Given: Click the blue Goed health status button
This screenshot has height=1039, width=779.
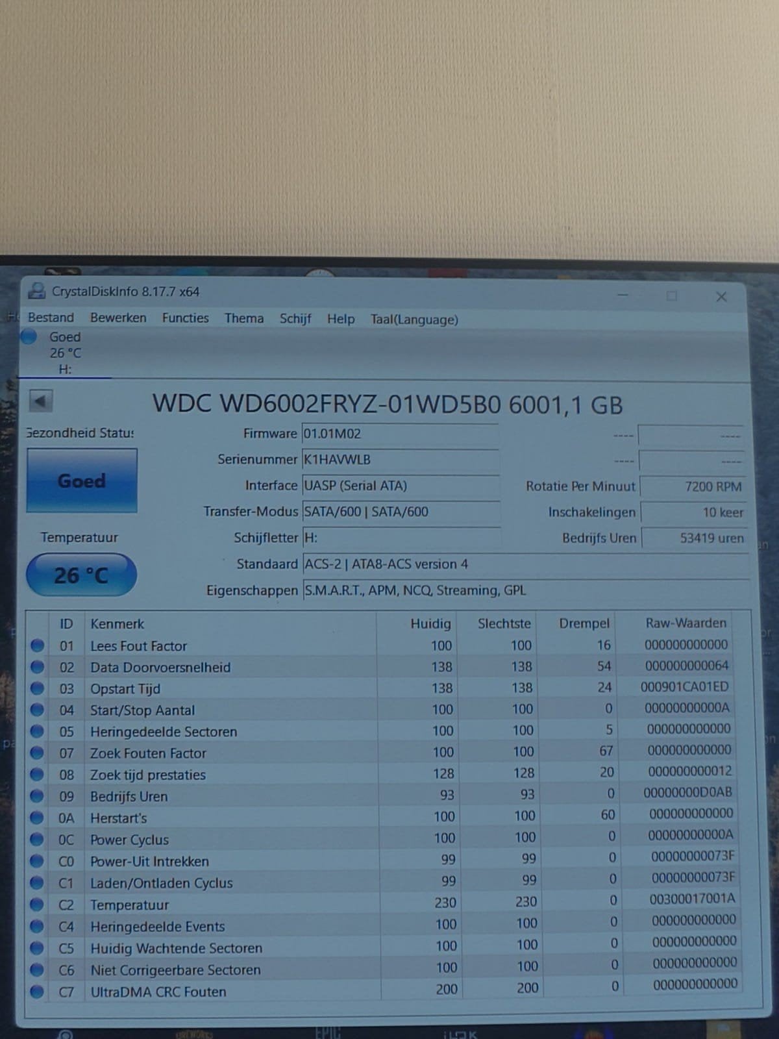Looking at the screenshot, I should click(x=82, y=481).
